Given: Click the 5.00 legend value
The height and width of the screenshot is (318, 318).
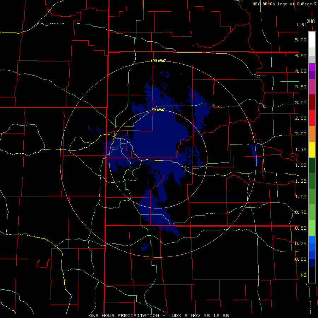Looking at the screenshot, I should pyautogui.click(x=301, y=40).
